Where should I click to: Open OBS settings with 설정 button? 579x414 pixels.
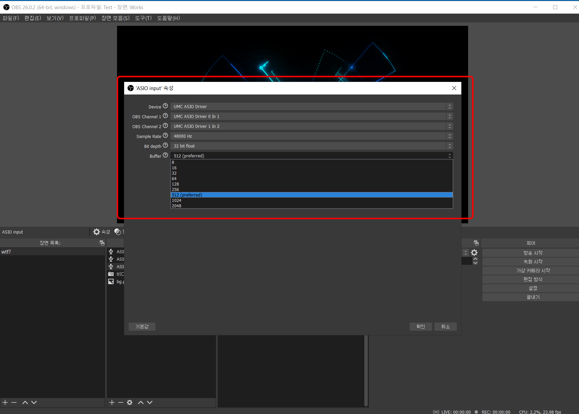click(x=531, y=288)
